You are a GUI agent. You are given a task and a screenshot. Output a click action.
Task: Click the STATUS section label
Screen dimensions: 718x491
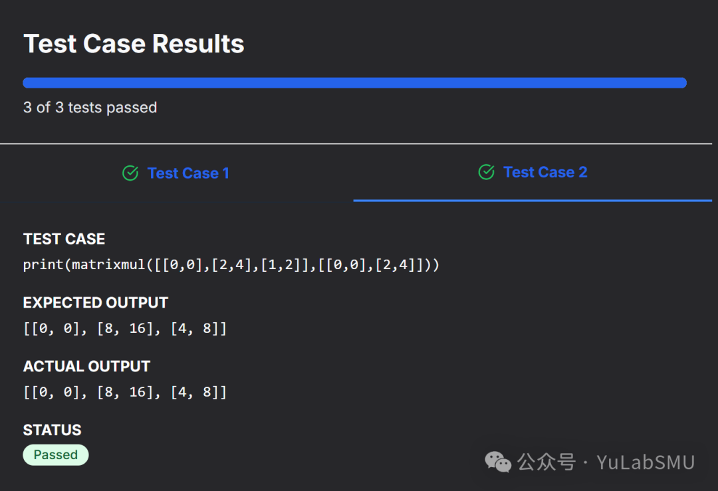(x=52, y=430)
